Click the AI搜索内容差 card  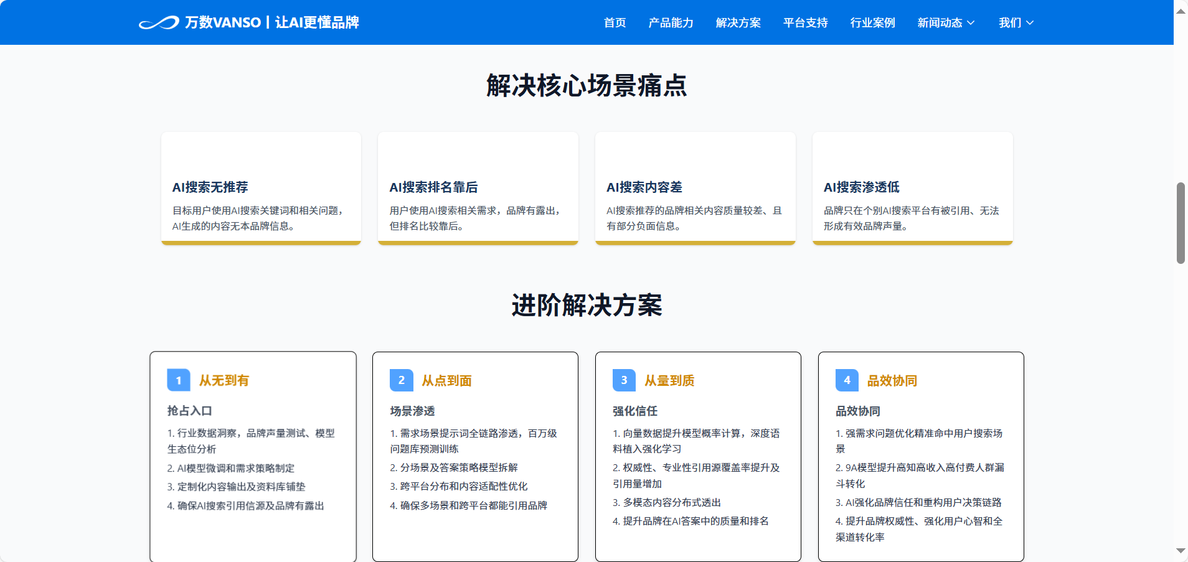coord(695,188)
